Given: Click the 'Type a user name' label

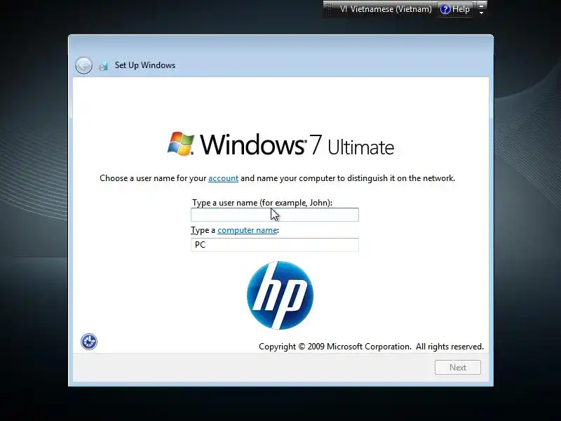Looking at the screenshot, I should point(262,203).
